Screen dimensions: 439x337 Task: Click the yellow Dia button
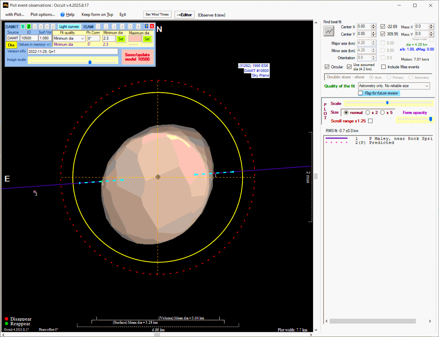coord(11,45)
